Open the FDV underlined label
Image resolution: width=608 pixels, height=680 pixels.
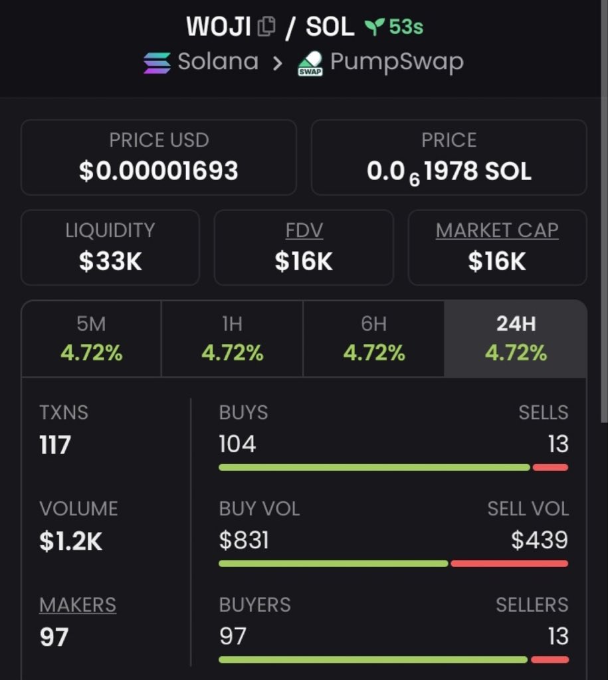click(304, 230)
